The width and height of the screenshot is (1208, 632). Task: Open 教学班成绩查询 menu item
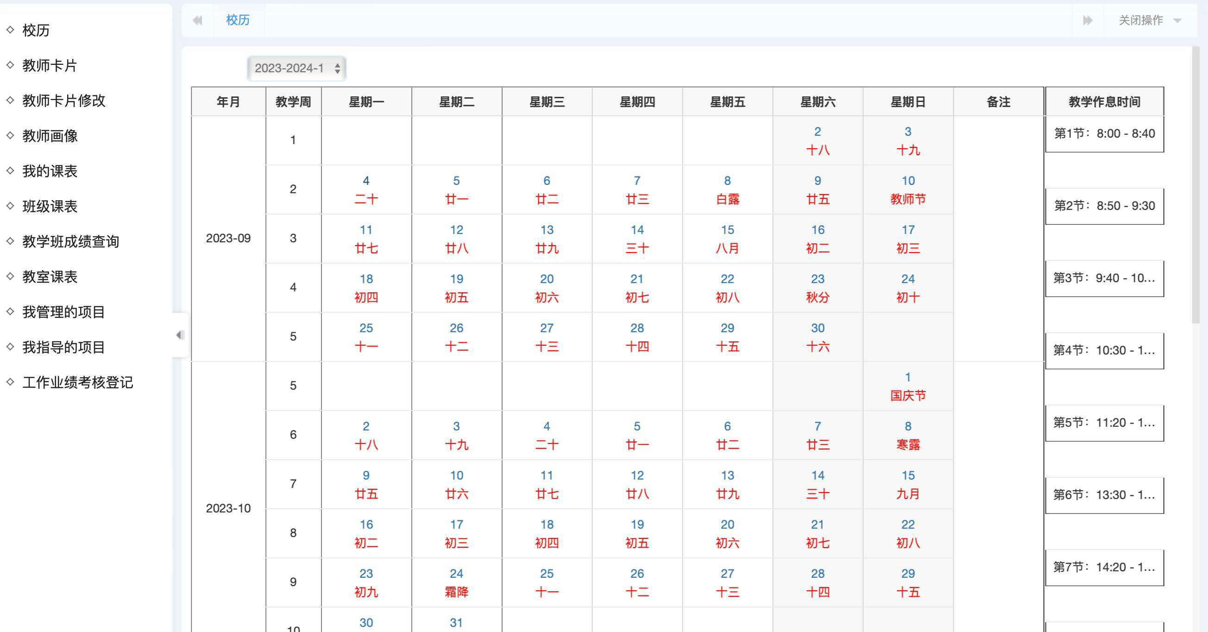[x=70, y=241]
